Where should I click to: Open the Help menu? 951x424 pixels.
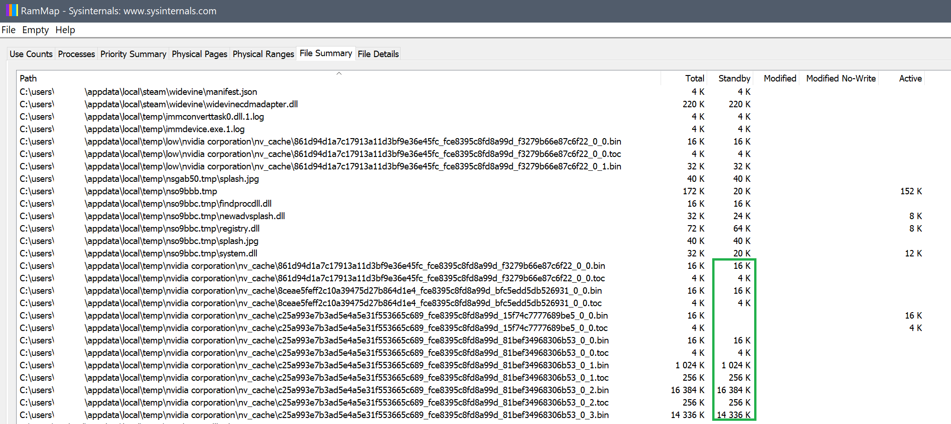pos(65,30)
